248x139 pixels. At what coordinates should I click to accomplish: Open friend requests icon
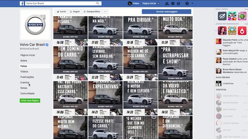[x=167, y=3]
